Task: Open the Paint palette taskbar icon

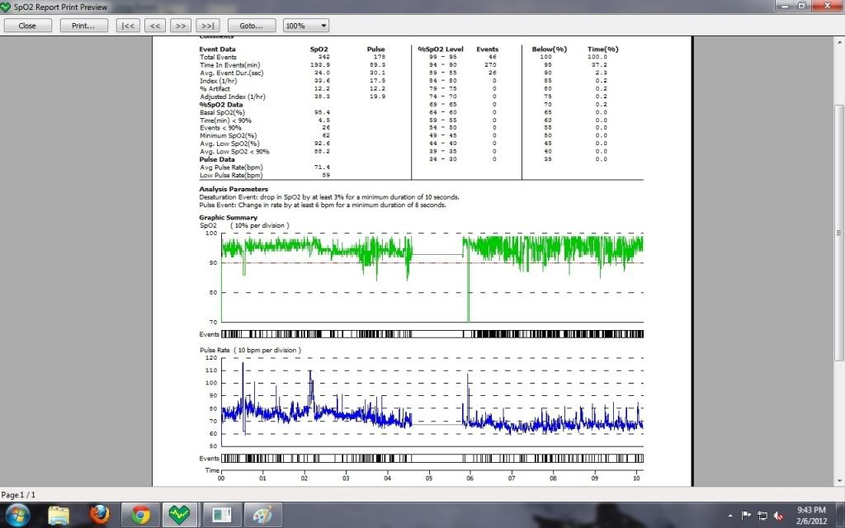Action: pyautogui.click(x=262, y=515)
